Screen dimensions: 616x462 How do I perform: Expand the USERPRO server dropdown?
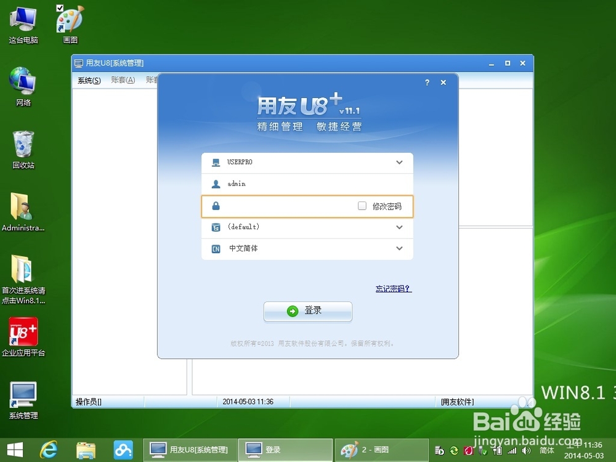(399, 162)
